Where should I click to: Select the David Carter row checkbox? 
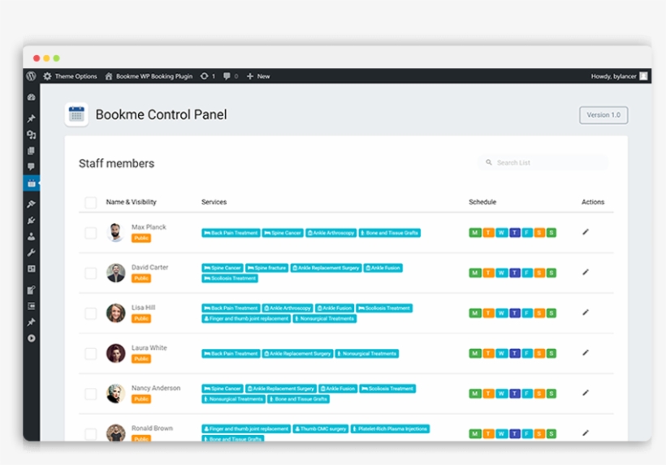pyautogui.click(x=90, y=273)
